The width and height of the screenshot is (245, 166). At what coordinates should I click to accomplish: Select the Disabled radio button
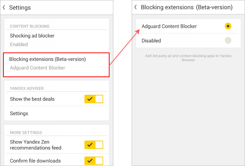pos(228,40)
